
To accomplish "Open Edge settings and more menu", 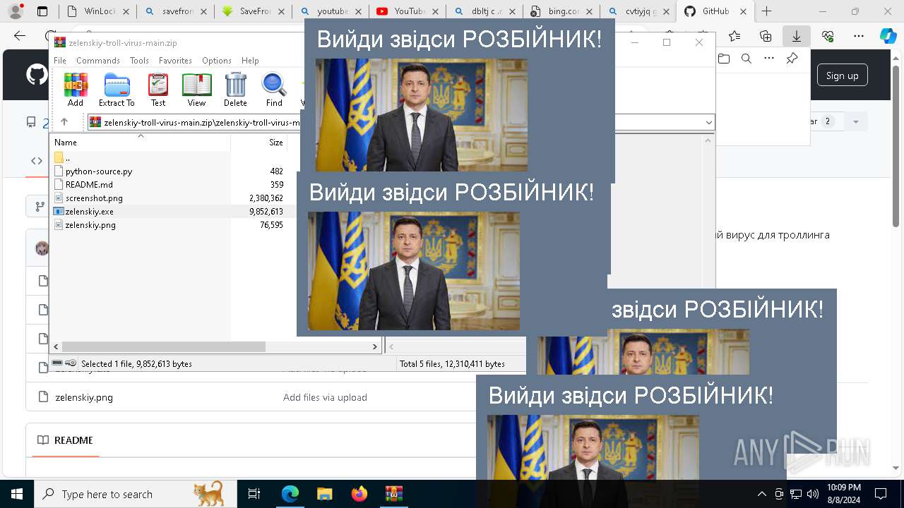I will pos(858,36).
